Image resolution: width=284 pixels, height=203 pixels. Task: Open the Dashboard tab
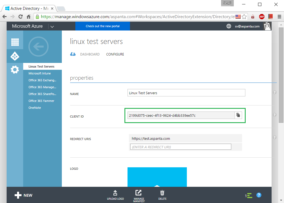(x=90, y=54)
